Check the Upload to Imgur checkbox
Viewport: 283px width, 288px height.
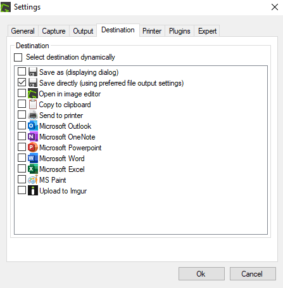[22, 190]
